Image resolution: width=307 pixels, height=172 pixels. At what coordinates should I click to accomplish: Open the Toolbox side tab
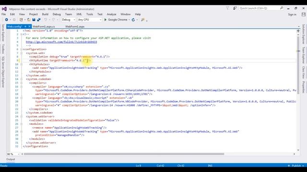(3, 49)
